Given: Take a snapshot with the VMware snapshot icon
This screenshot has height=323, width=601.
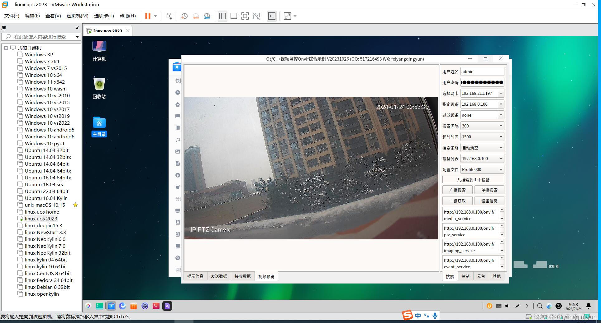Looking at the screenshot, I should click(x=184, y=16).
